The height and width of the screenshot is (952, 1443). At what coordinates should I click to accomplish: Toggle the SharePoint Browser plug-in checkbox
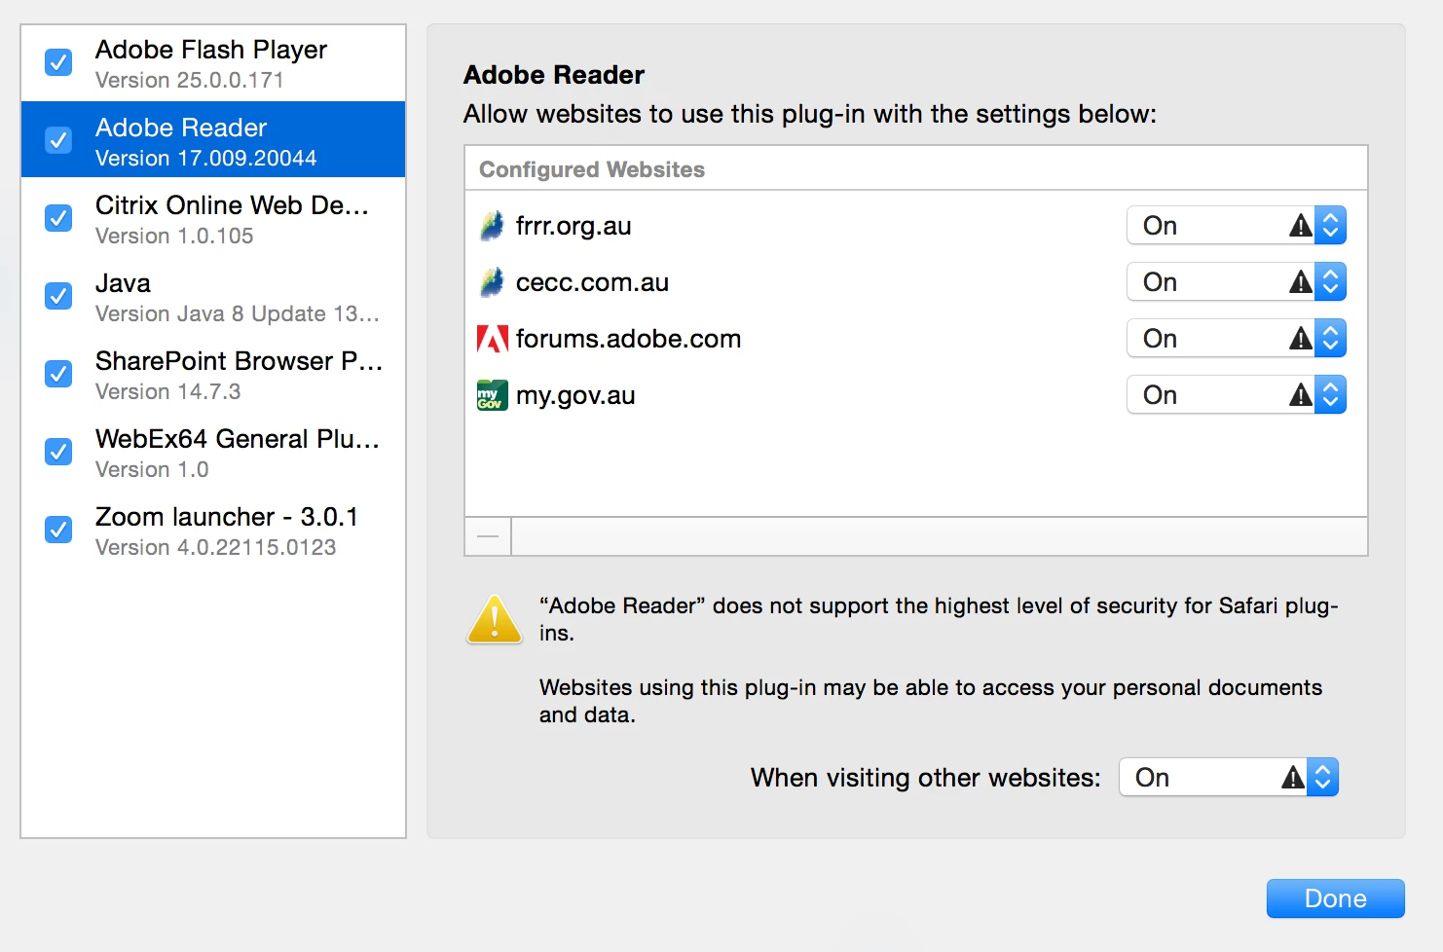[x=58, y=374]
